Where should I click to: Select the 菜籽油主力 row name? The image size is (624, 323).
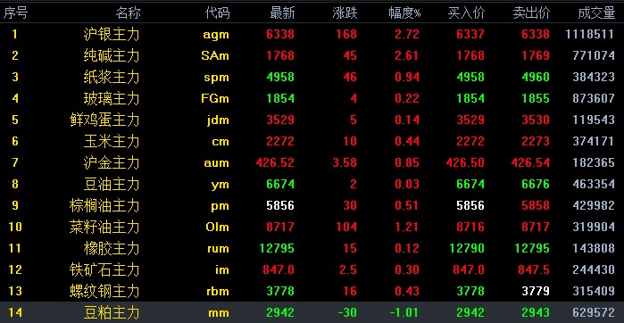[x=104, y=228]
